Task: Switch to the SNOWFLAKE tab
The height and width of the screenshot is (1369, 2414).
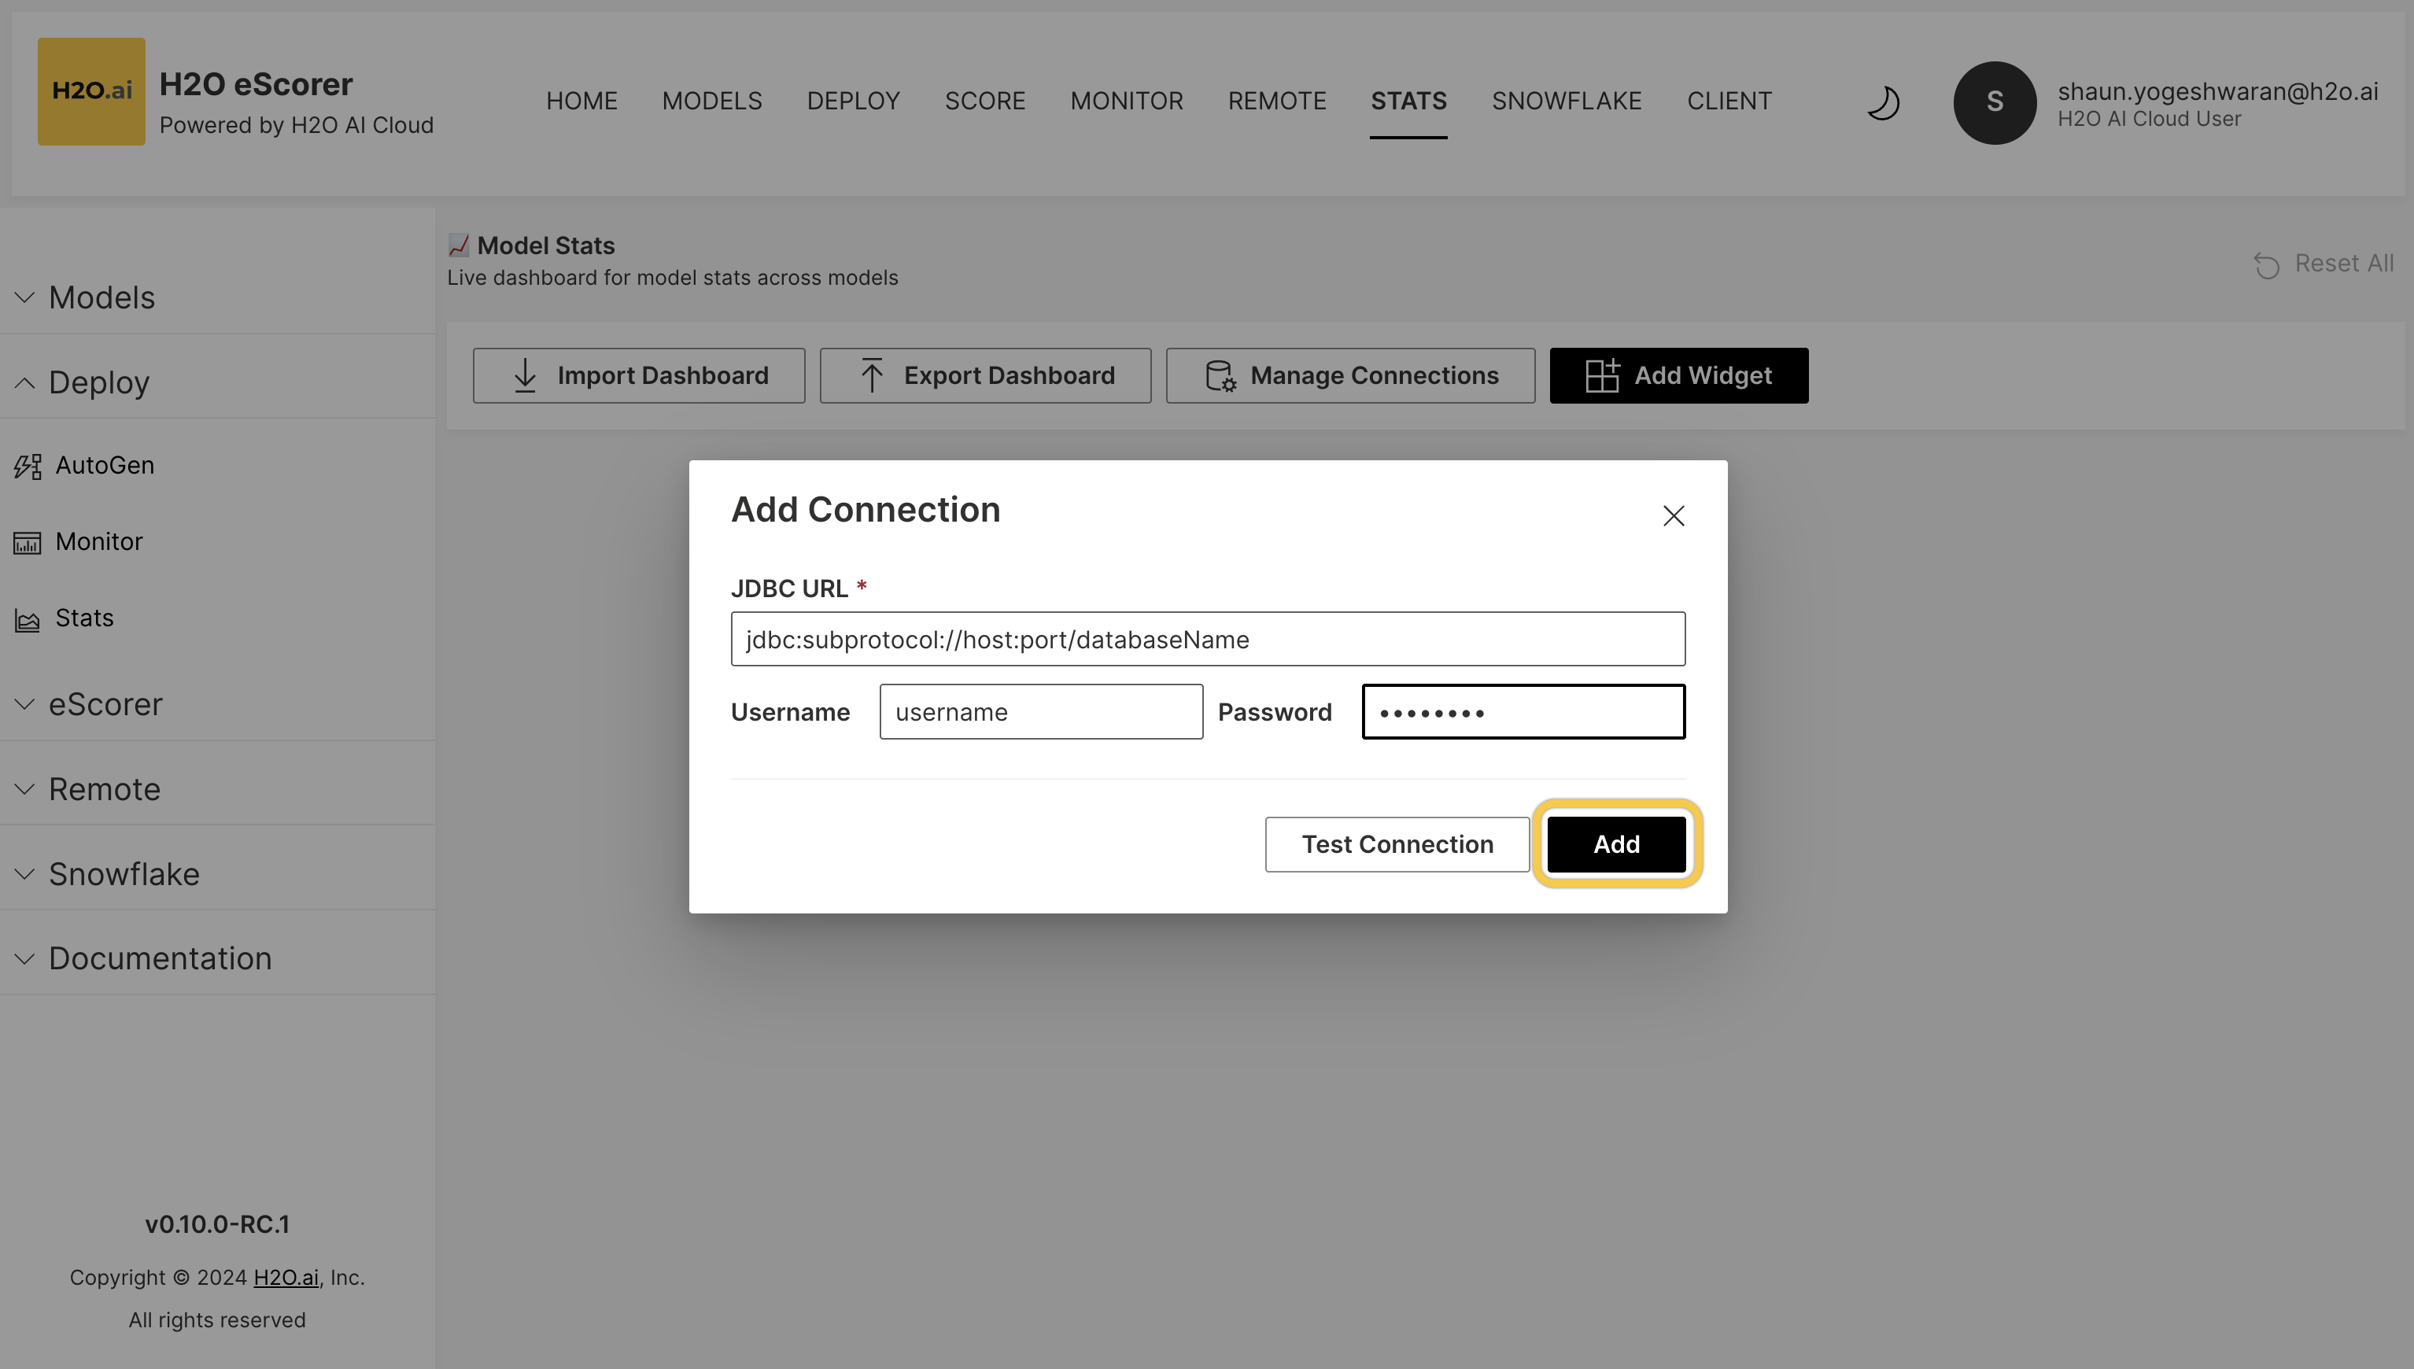Action: (1566, 101)
